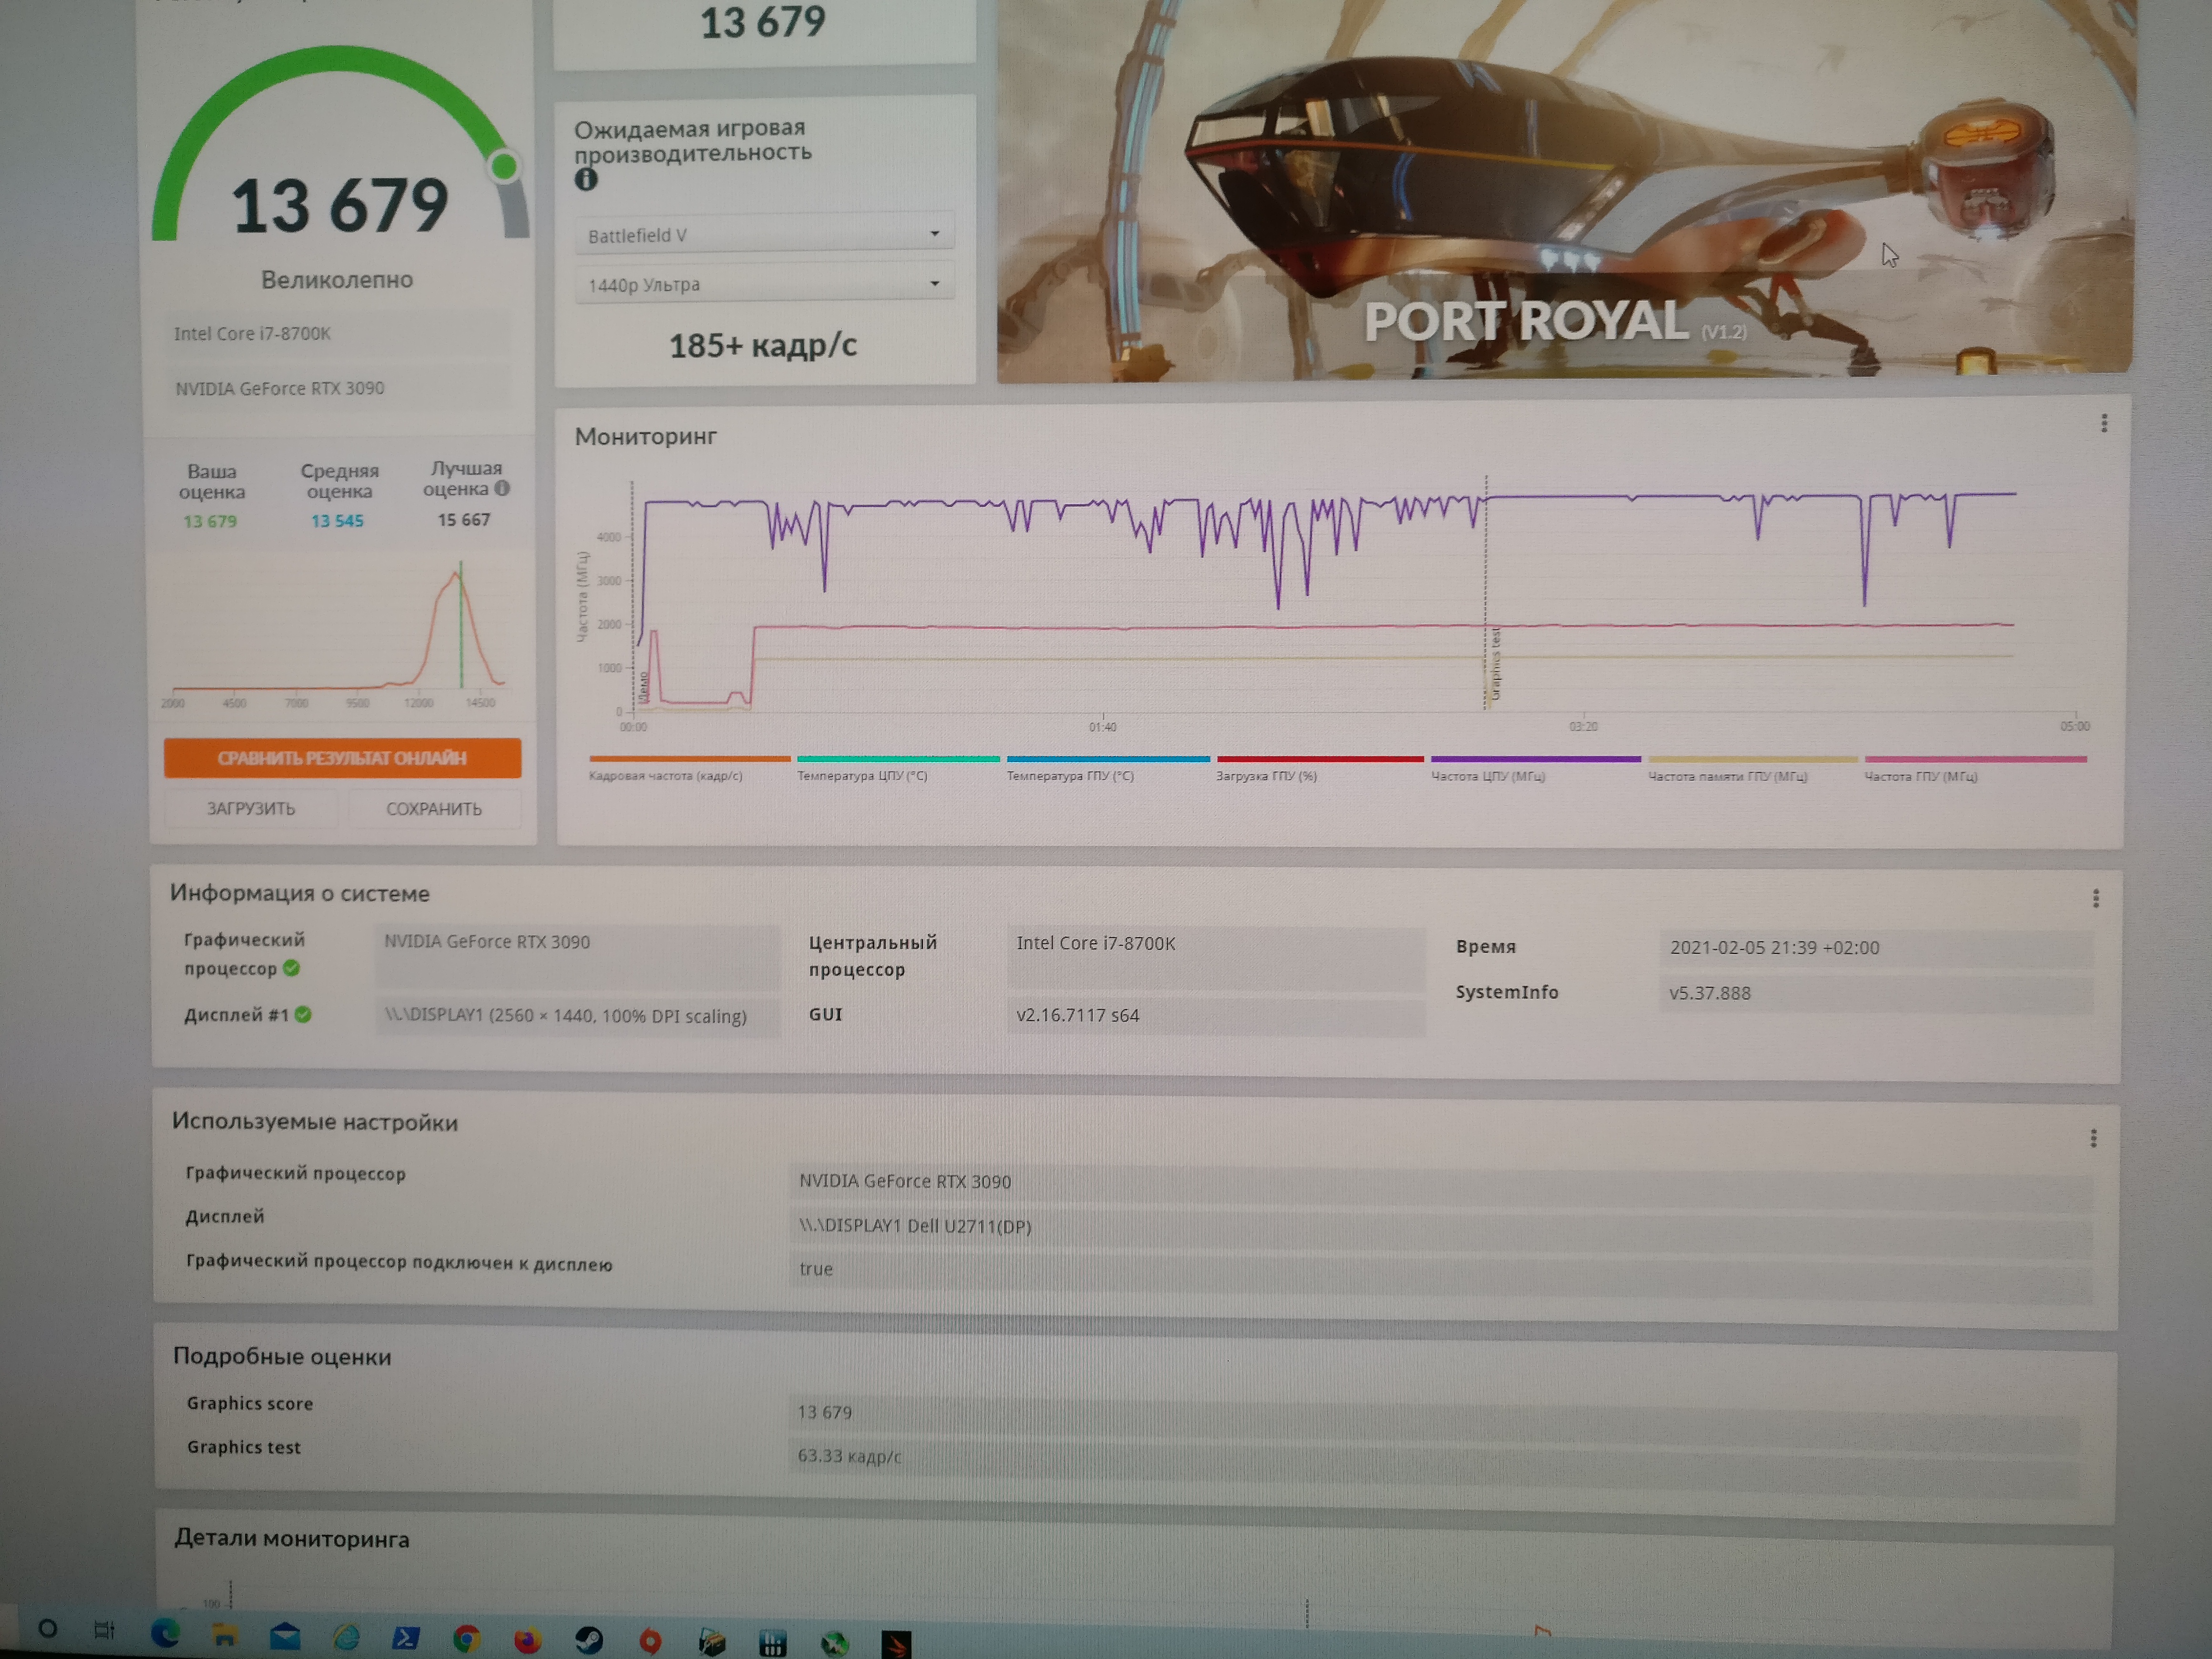This screenshot has width=2212, height=1659.
Task: Expand the Battlefield V game dropdown
Action: 764,235
